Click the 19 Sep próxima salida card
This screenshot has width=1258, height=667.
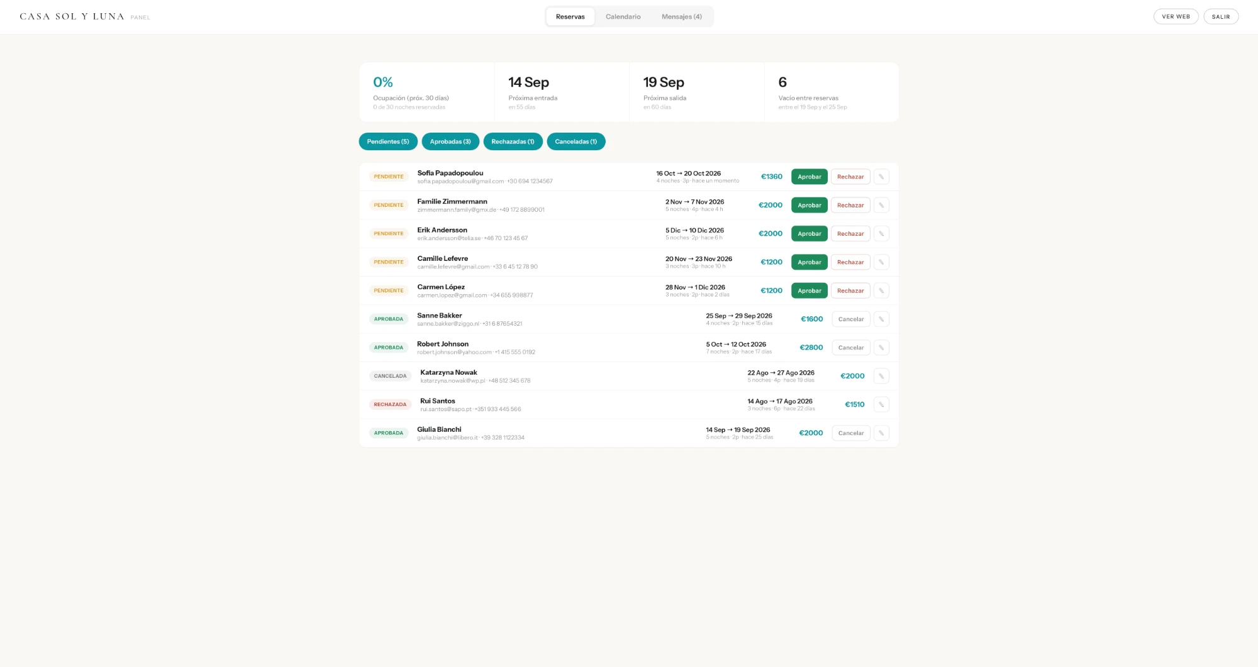[x=697, y=92]
